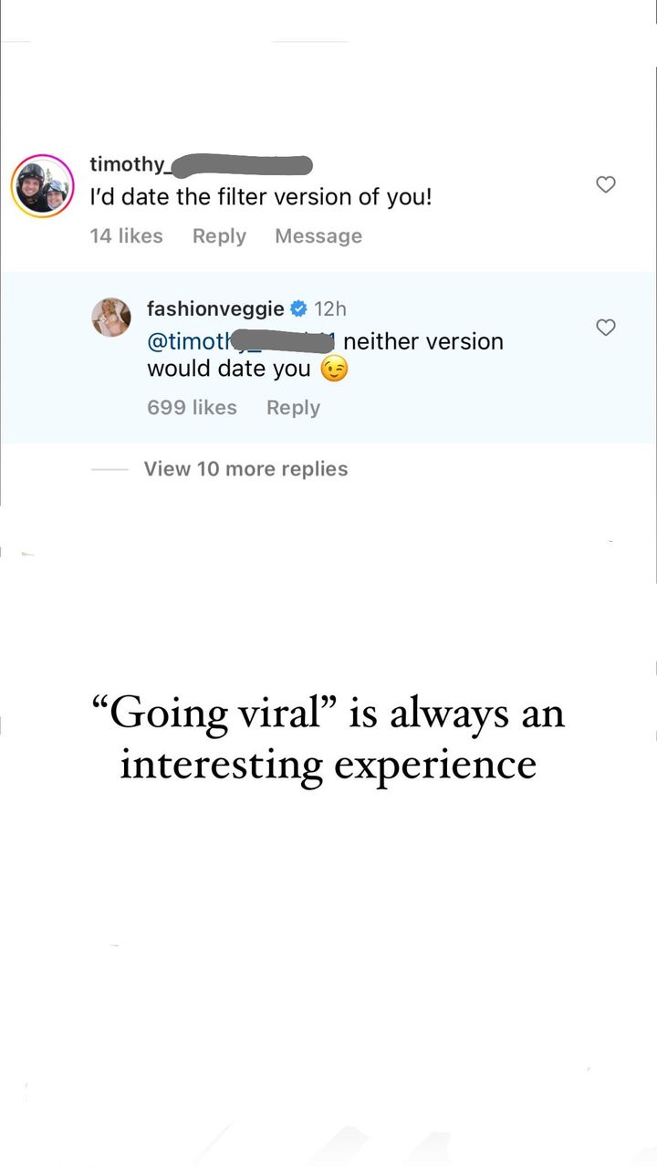Tap the line beside View 10 more replies
The height and width of the screenshot is (1168, 657).
[x=109, y=469]
